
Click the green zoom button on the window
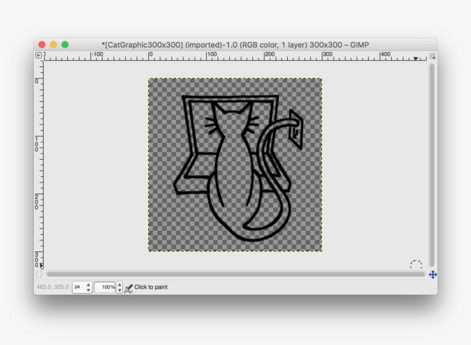point(65,44)
